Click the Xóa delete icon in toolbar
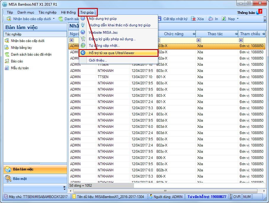Image resolution: width=269 pixels, height=203 pixels. pyautogui.click(x=193, y=19)
